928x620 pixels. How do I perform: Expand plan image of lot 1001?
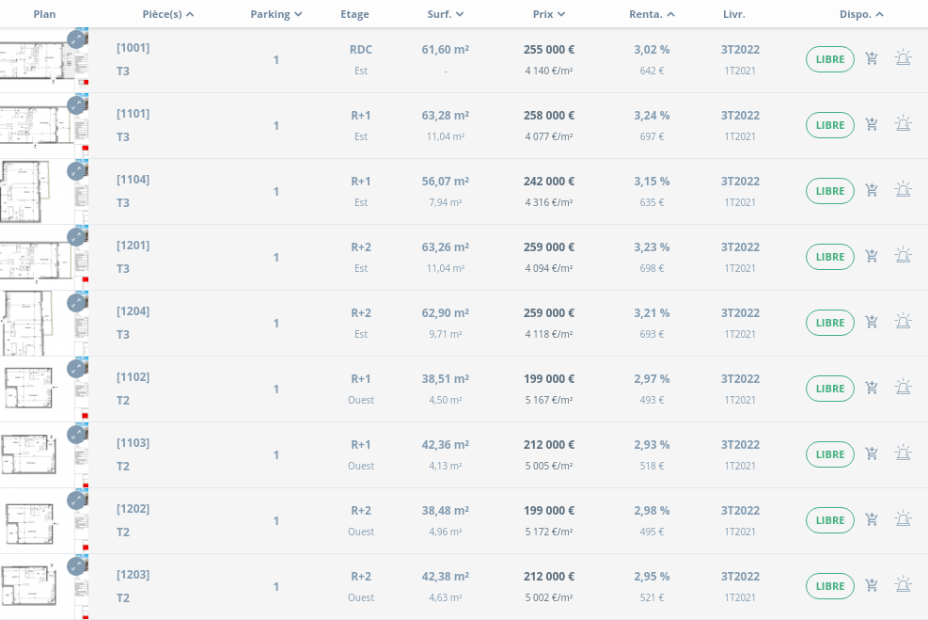point(76,39)
